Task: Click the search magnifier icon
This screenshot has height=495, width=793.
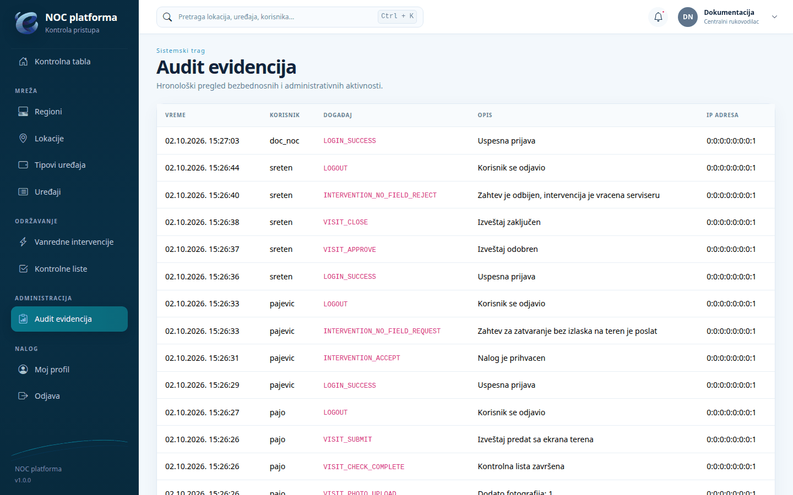Action: 167,17
